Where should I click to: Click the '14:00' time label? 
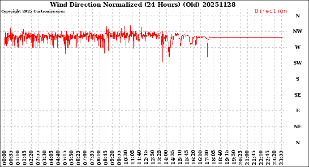tap(166, 158)
